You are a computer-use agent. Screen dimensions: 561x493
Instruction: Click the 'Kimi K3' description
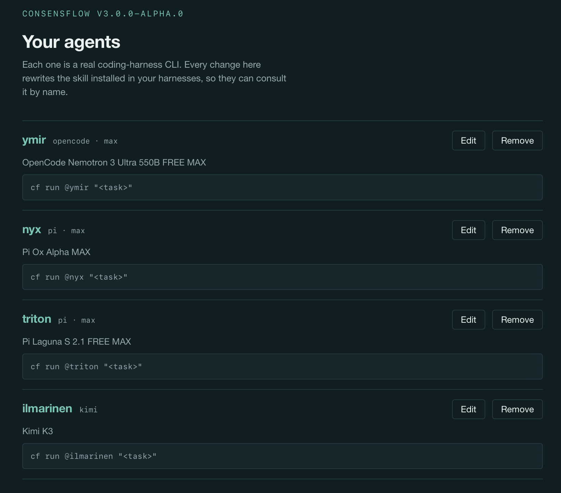coord(38,431)
